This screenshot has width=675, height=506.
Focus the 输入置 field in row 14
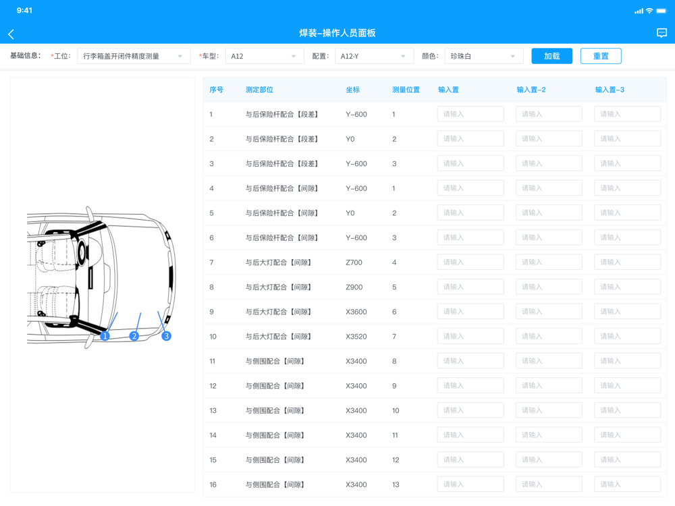tap(470, 435)
